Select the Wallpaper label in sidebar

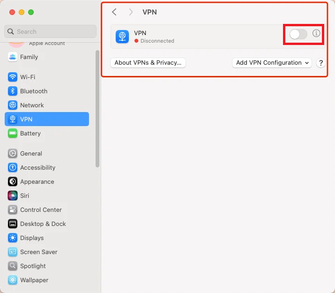click(x=34, y=280)
